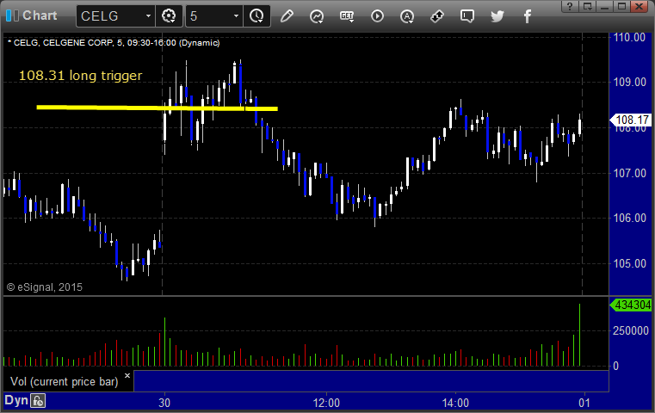Image resolution: width=655 pixels, height=413 pixels.
Task: Start bar replay with the play icon
Action: [377, 16]
